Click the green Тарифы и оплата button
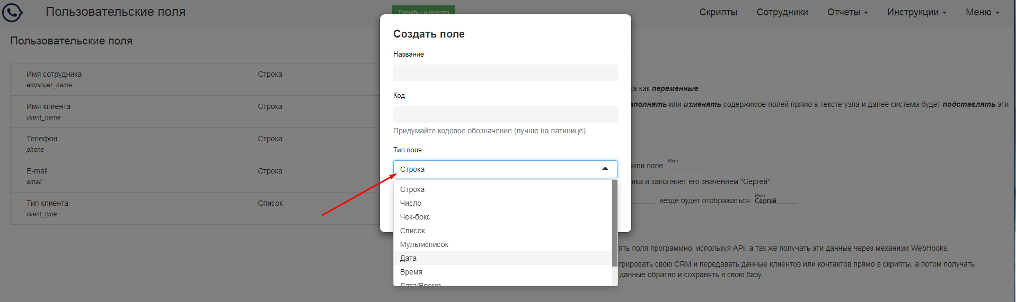 [423, 10]
